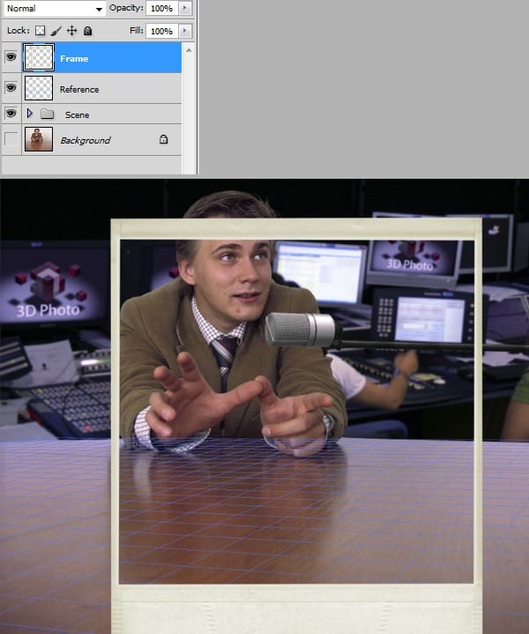This screenshot has width=529, height=634.
Task: Show the Background layer
Action: 11,139
